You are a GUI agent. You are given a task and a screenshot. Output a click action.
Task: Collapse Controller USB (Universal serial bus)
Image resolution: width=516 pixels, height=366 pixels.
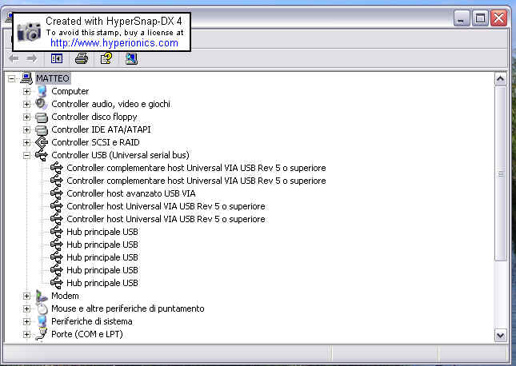point(26,156)
